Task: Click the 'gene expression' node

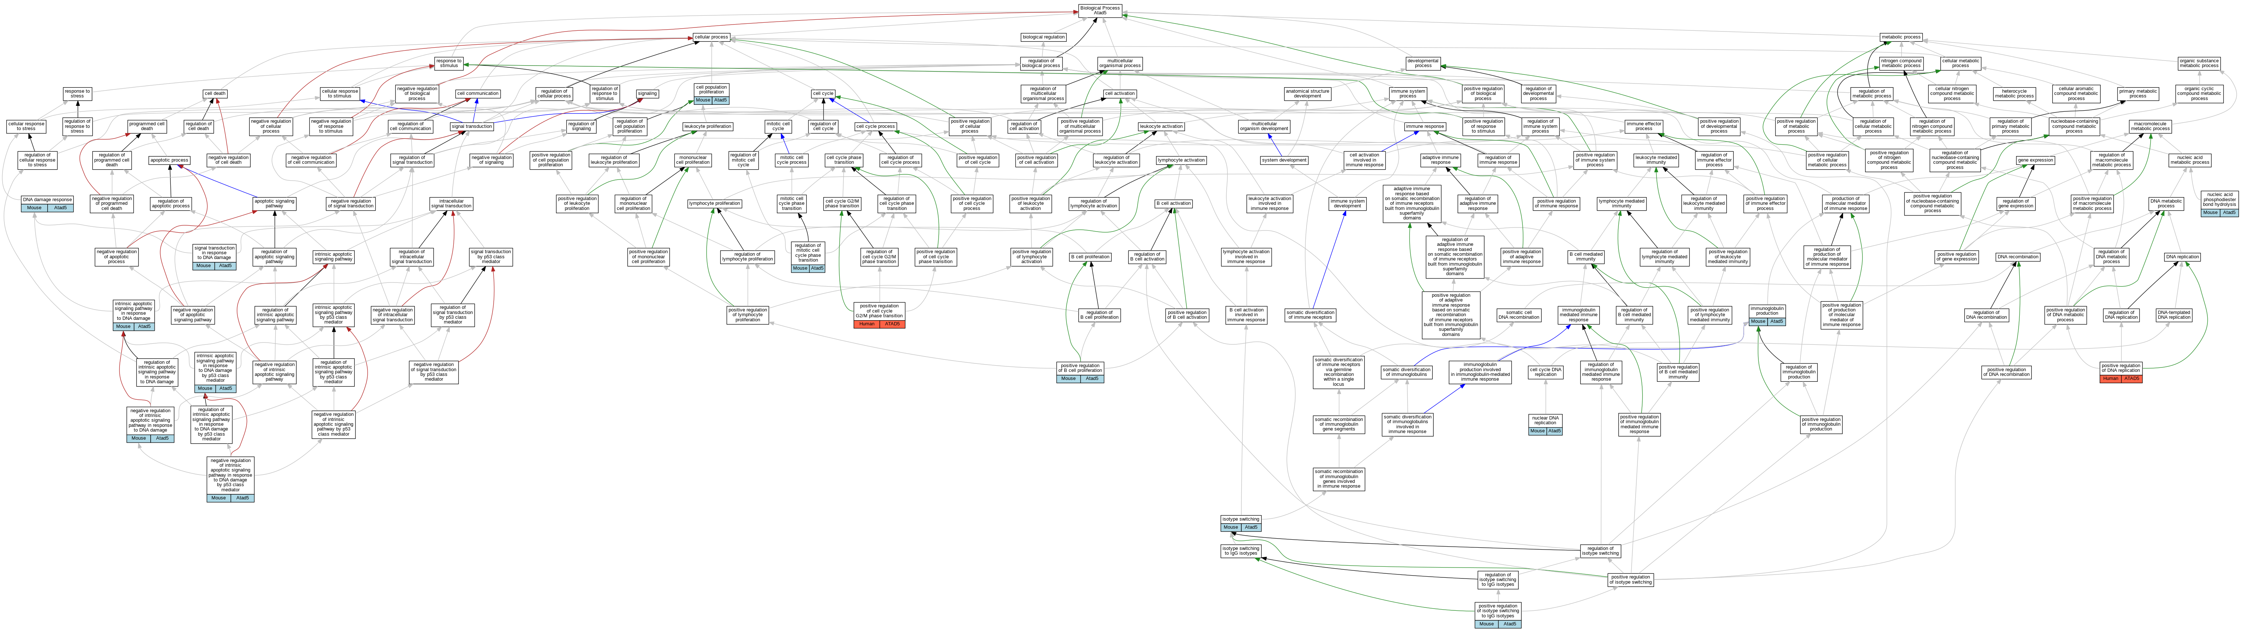Action: 2035,160
